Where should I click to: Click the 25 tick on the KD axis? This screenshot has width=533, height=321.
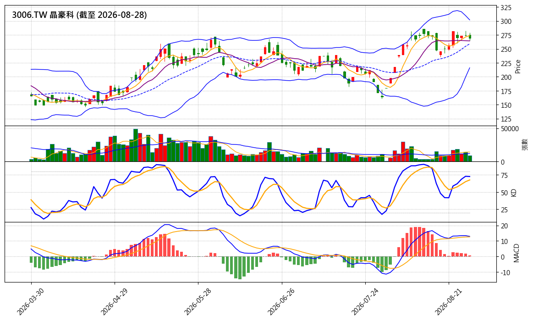505,210
